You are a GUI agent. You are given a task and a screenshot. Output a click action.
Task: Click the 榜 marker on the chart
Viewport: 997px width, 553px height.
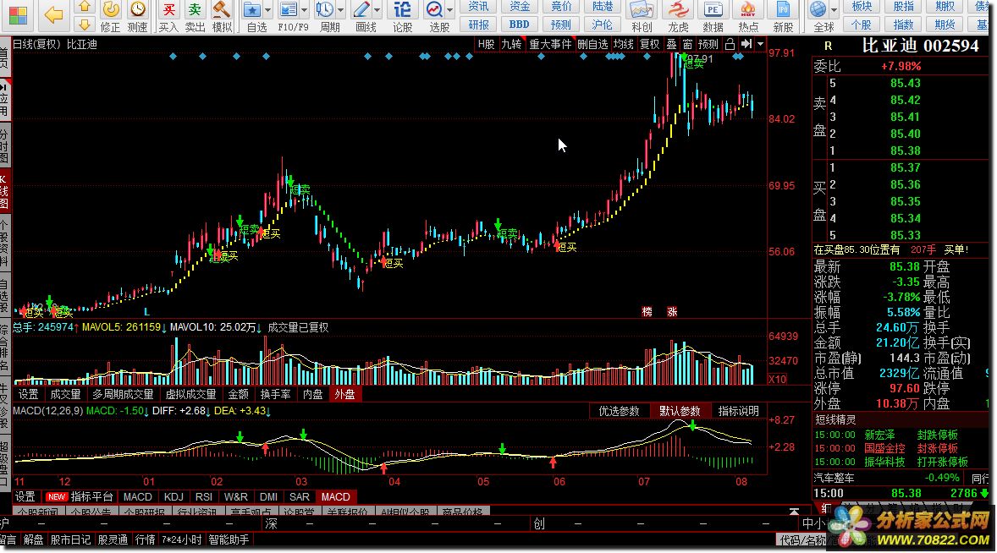pyautogui.click(x=647, y=312)
